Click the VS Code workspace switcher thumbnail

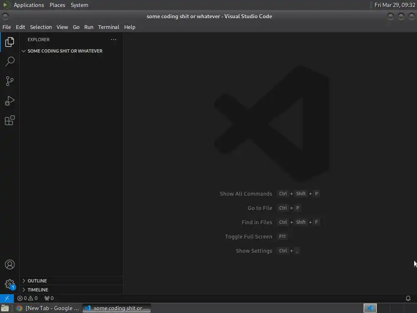(x=370, y=308)
